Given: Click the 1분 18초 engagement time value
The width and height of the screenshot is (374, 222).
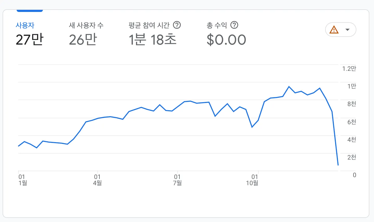Looking at the screenshot, I should point(152,40).
